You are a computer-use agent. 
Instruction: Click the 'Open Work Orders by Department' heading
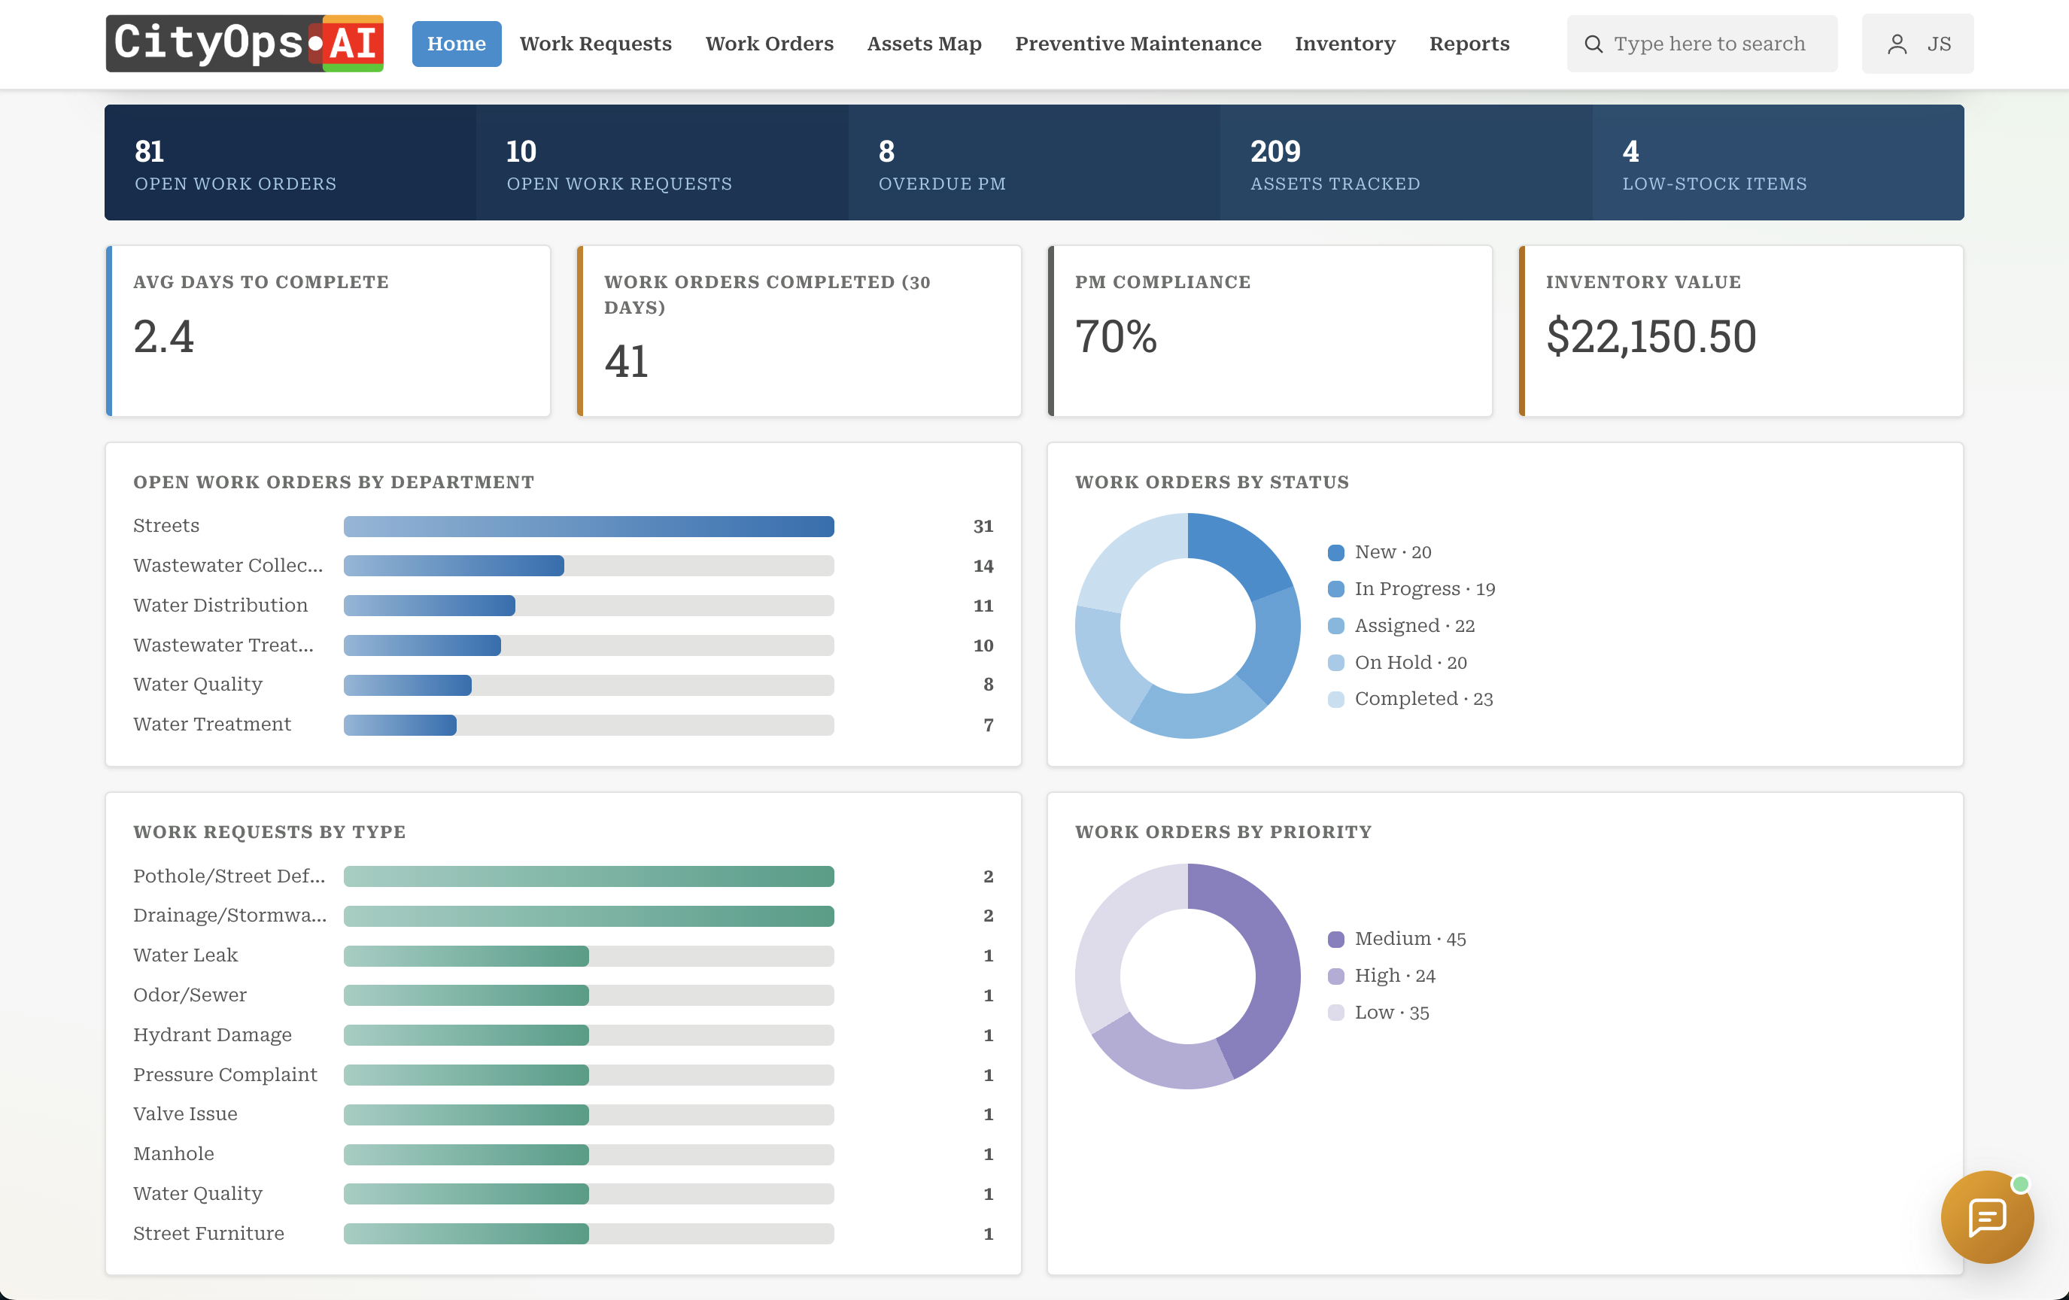pos(333,482)
